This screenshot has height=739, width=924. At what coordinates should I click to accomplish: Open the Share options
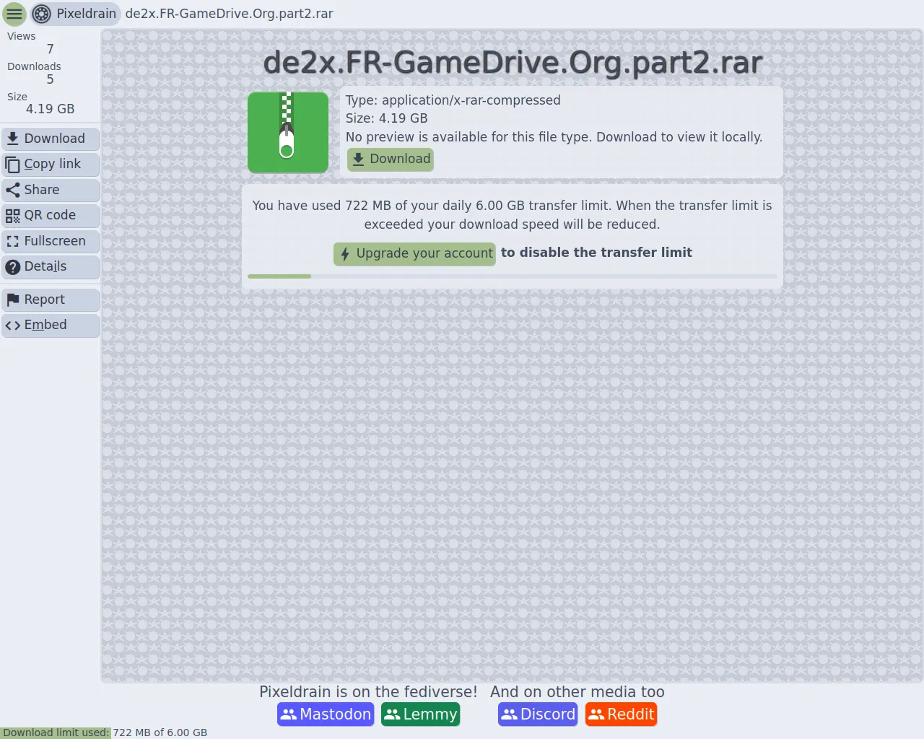tap(51, 190)
